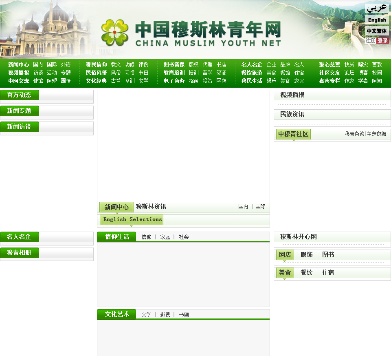Viewport: 391px width, 356px height.
Task: Open 中阿交流 in the navigation bar
Action: 19,81
